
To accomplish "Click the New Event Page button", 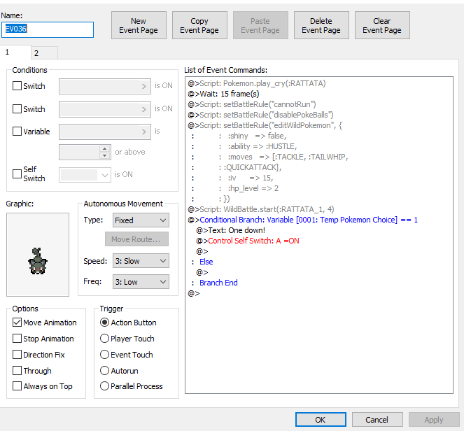I will pyautogui.click(x=139, y=26).
